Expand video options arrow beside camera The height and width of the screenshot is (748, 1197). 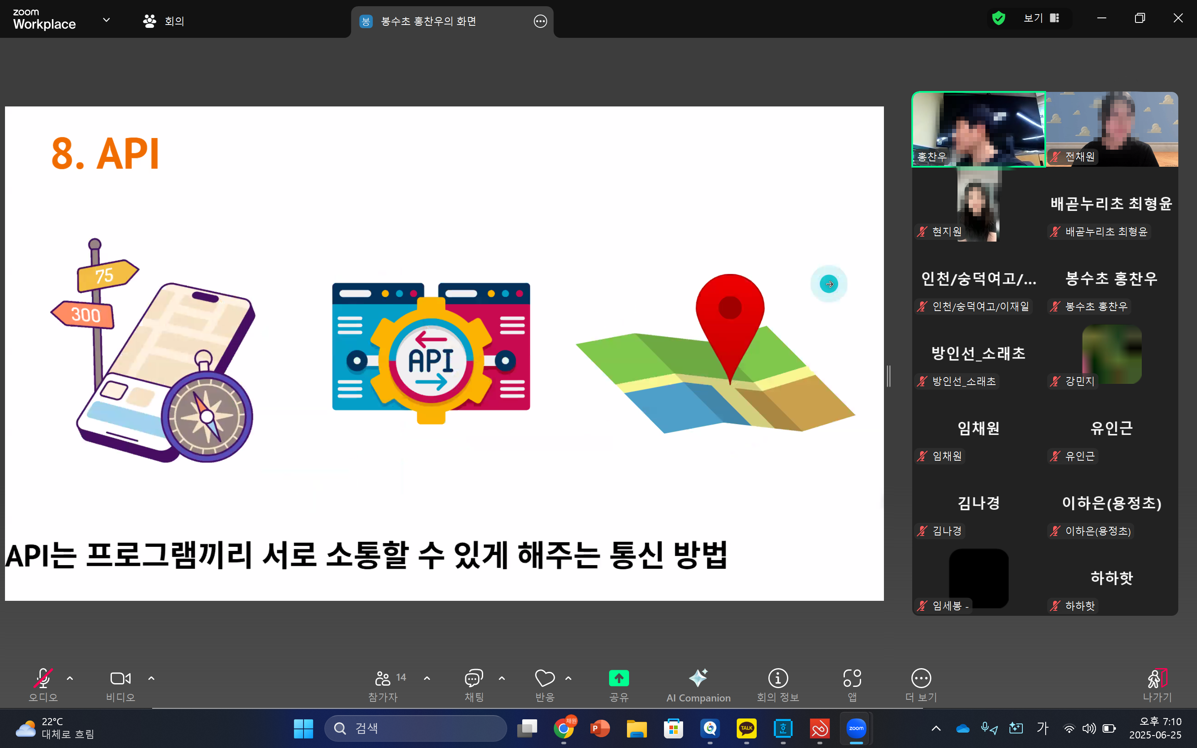(x=151, y=678)
